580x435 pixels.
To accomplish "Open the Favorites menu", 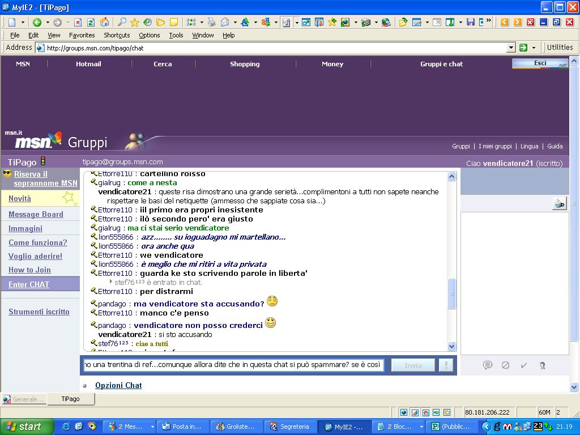I will pos(82,35).
